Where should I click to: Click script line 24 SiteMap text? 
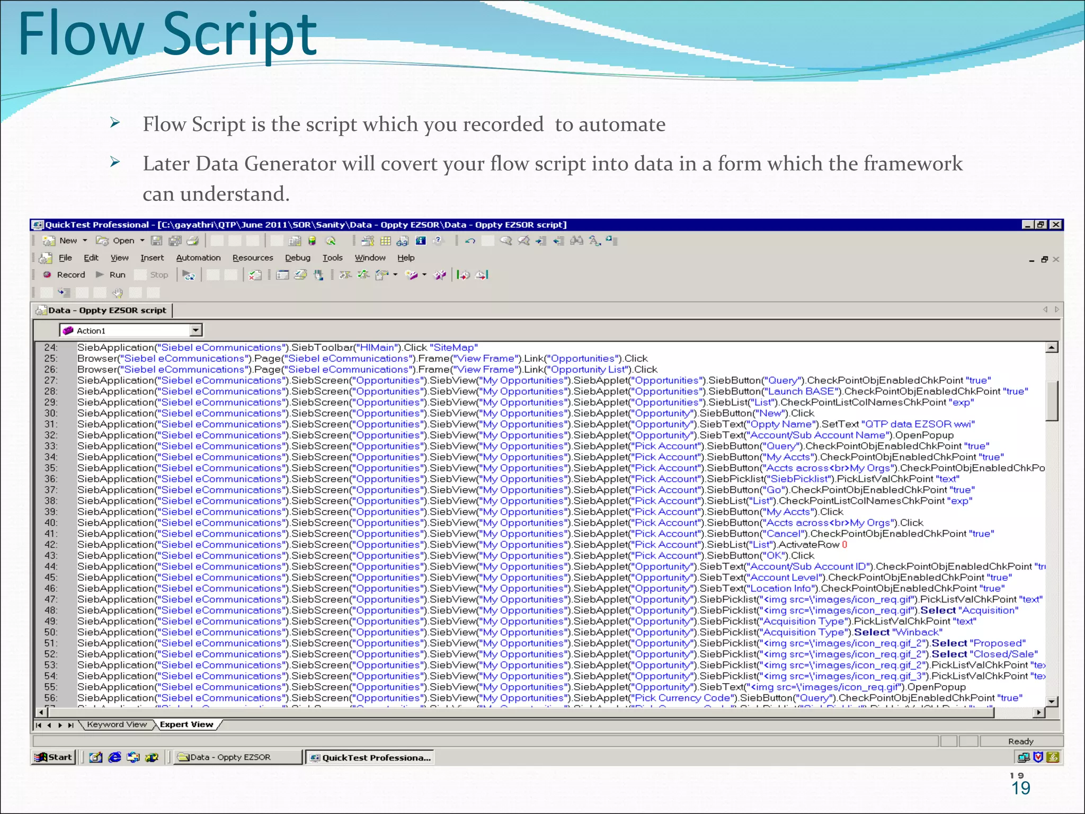(x=454, y=348)
